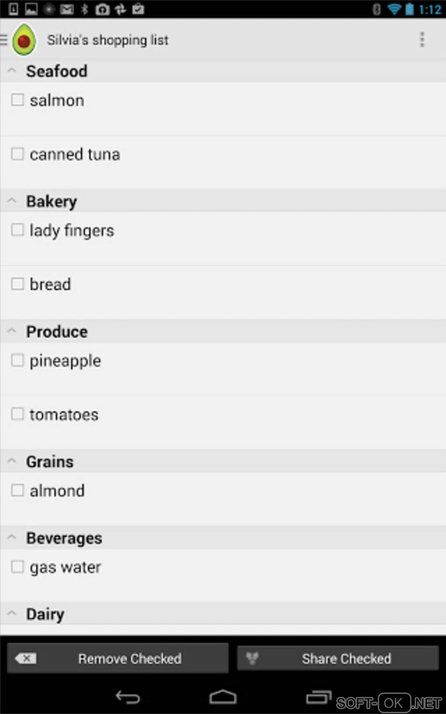This screenshot has height=714, width=446.
Task: Tap the mail notification icon in status bar
Action: click(x=67, y=9)
